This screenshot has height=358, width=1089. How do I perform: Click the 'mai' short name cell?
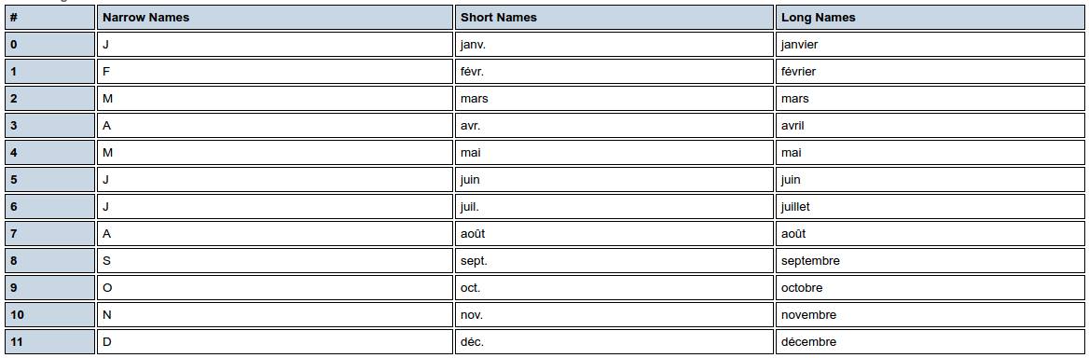613,153
